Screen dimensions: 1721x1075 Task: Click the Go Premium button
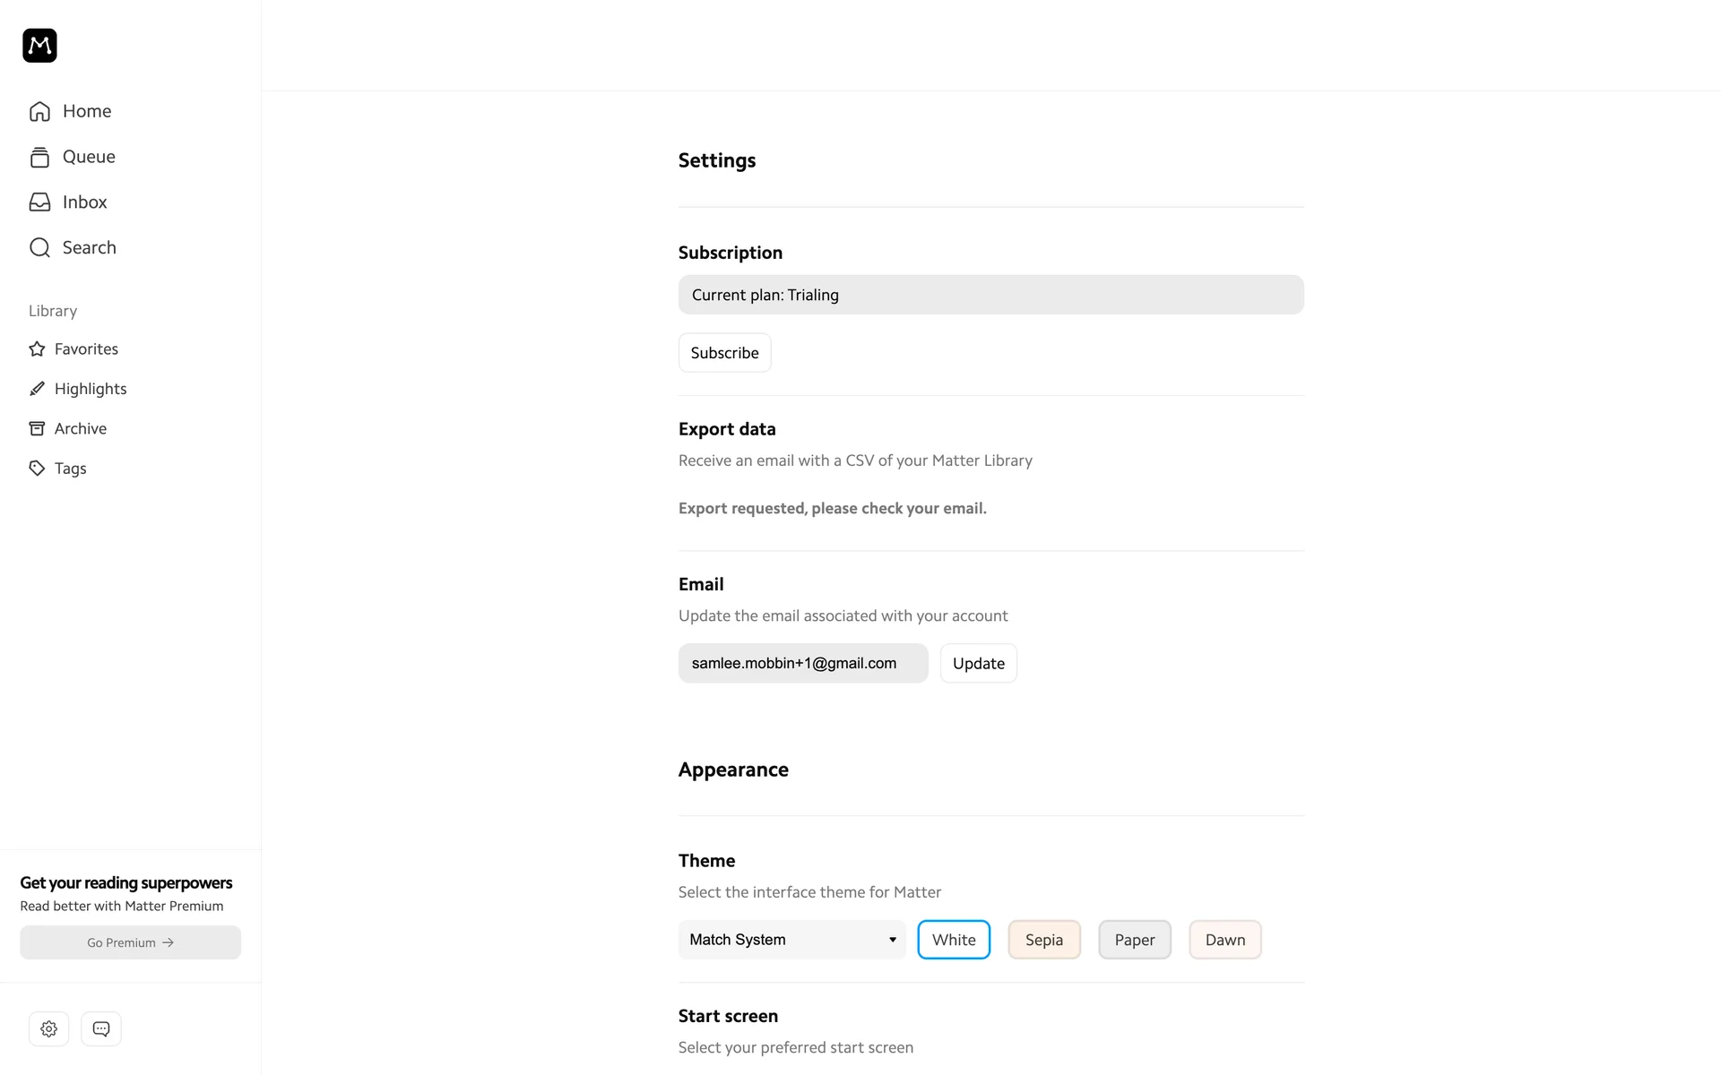tap(131, 942)
